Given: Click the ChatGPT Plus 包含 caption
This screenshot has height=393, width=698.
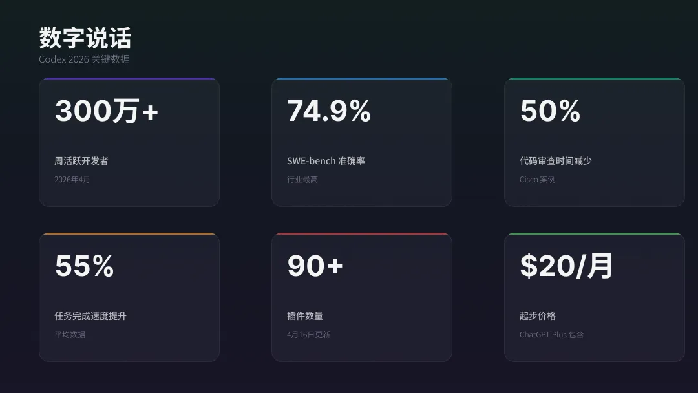Looking at the screenshot, I should (x=551, y=335).
